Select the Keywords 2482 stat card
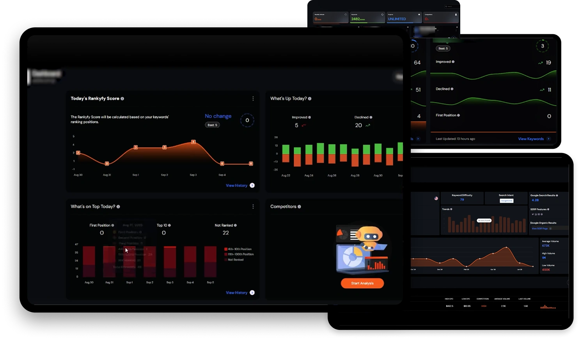This screenshot has width=580, height=340. coord(367,17)
